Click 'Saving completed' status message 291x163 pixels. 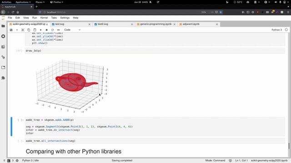click(x=122, y=160)
